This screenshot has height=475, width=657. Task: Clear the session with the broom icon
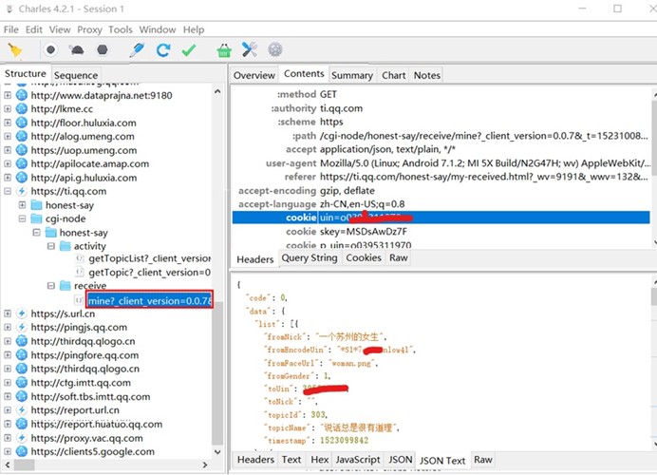14,50
